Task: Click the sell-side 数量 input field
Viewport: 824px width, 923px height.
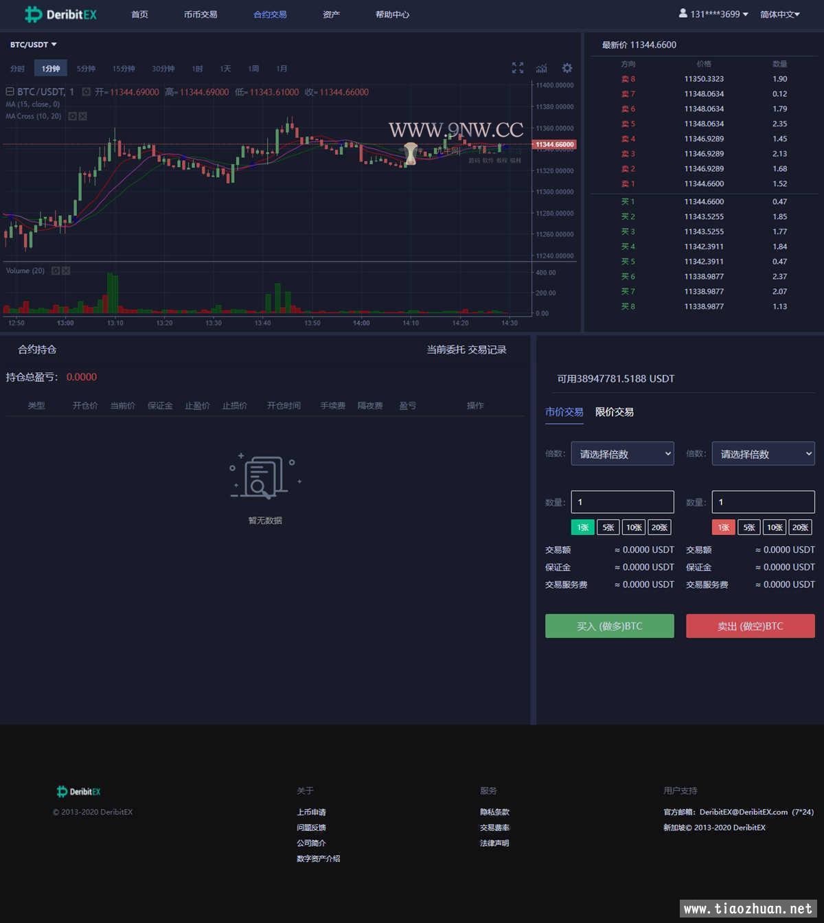Action: (764, 502)
